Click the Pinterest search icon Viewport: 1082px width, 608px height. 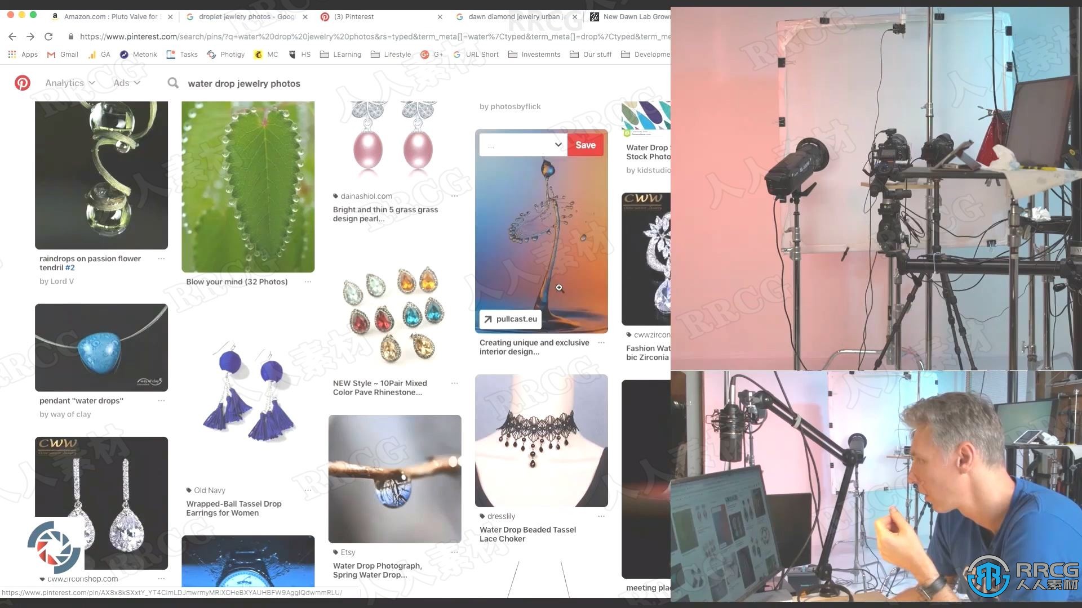coord(172,82)
